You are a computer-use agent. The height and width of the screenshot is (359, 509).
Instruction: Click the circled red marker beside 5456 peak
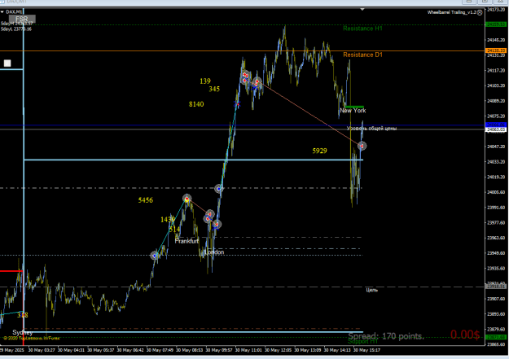[186, 199]
